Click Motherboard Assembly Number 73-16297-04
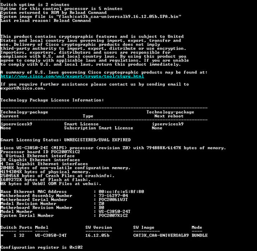257x251 pixels. pos(113,195)
